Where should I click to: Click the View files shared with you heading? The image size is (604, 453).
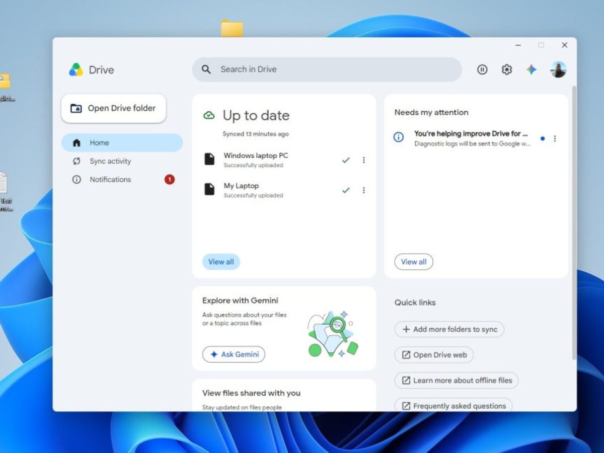coord(251,393)
